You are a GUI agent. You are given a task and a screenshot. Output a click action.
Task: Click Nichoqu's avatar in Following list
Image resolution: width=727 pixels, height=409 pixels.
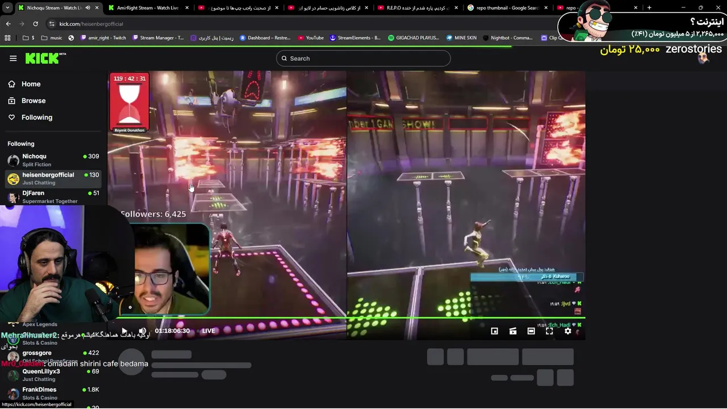[x=13, y=161]
